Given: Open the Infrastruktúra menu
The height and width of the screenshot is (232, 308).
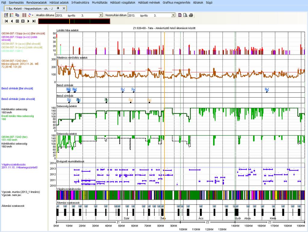Looking at the screenshot, I should [x=80, y=2].
